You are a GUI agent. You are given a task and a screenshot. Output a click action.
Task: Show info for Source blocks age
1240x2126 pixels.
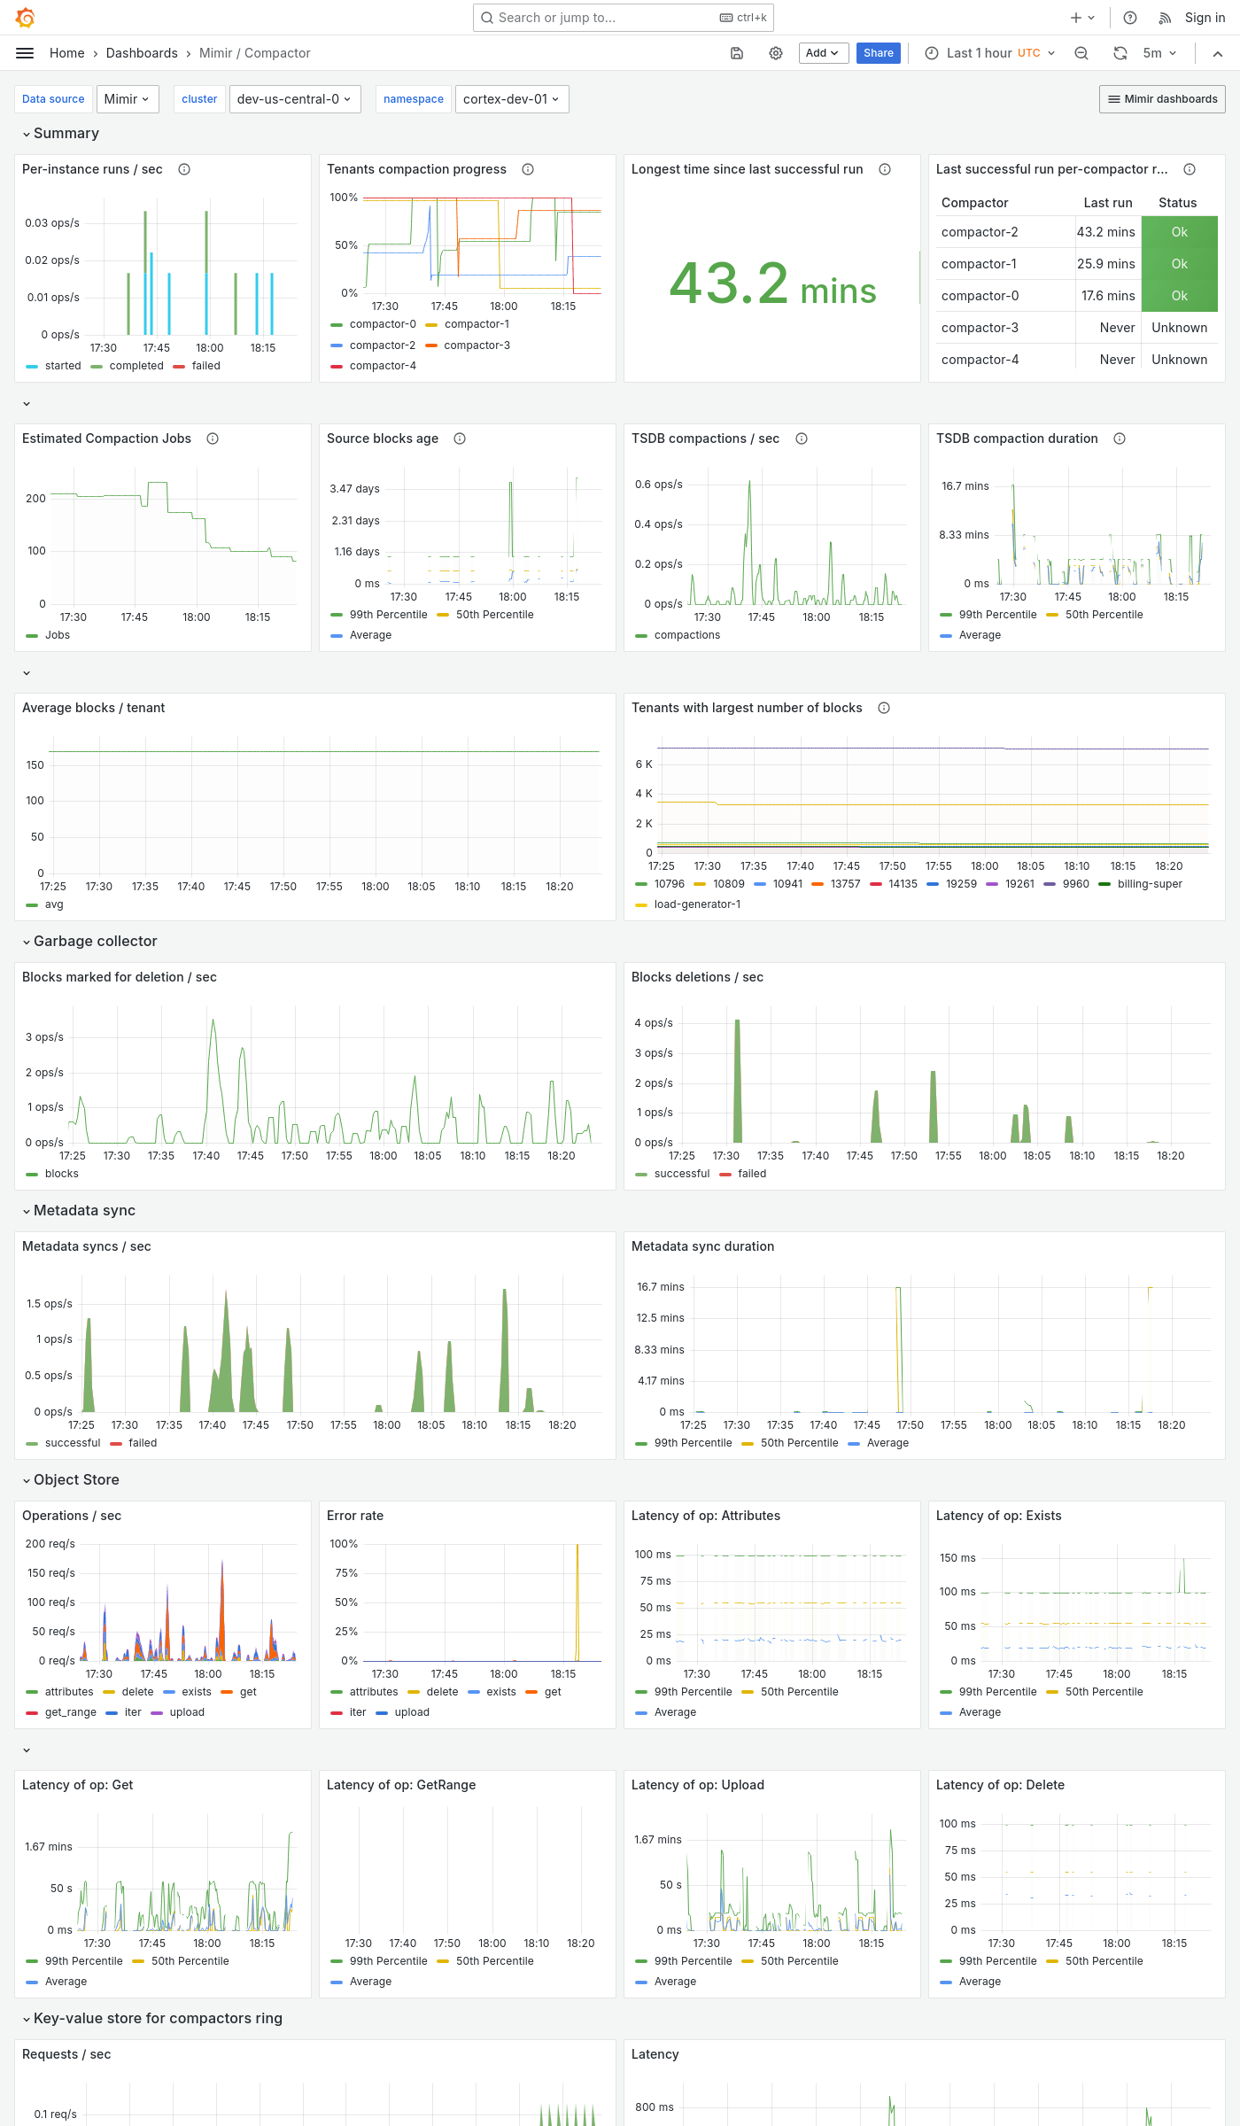pos(460,438)
